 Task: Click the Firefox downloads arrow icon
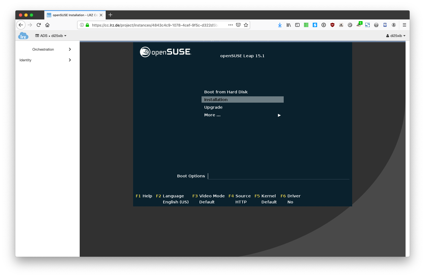[x=280, y=25]
